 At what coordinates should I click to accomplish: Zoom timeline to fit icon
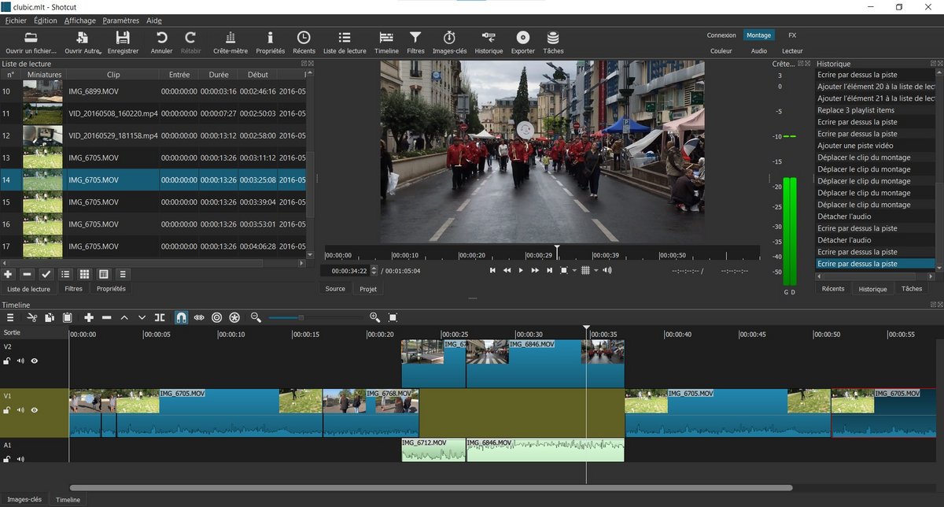point(393,317)
